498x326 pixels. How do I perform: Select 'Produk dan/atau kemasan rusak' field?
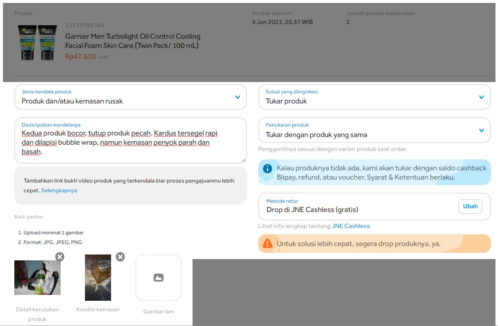tap(131, 97)
